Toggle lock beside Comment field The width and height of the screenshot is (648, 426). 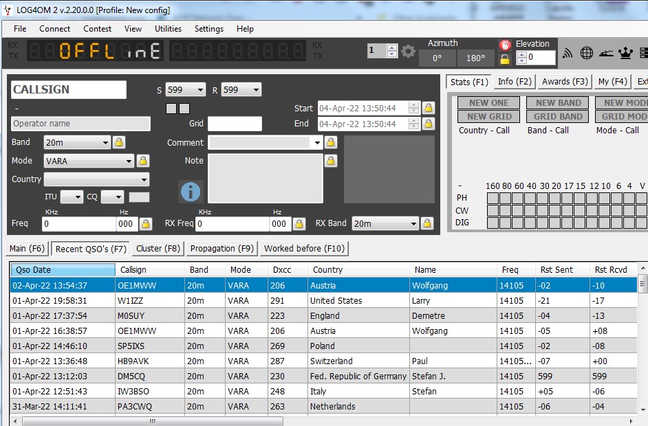[331, 142]
